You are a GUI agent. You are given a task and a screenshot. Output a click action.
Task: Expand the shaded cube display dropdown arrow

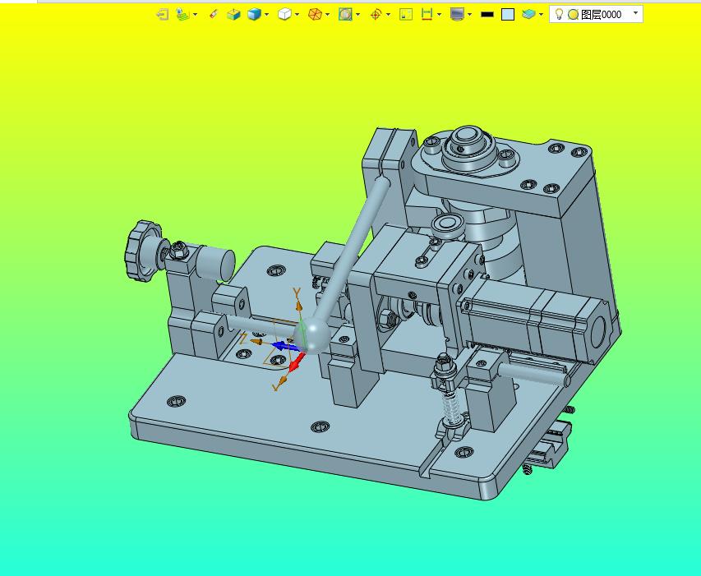[x=267, y=15]
